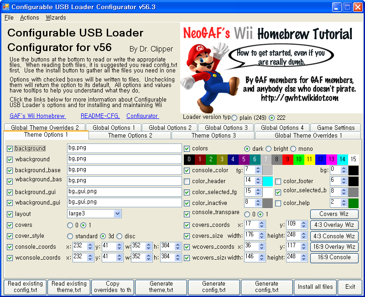Screen dimensions: 365x297
Task: Enable the color_header checkbox
Action: [x=187, y=181]
